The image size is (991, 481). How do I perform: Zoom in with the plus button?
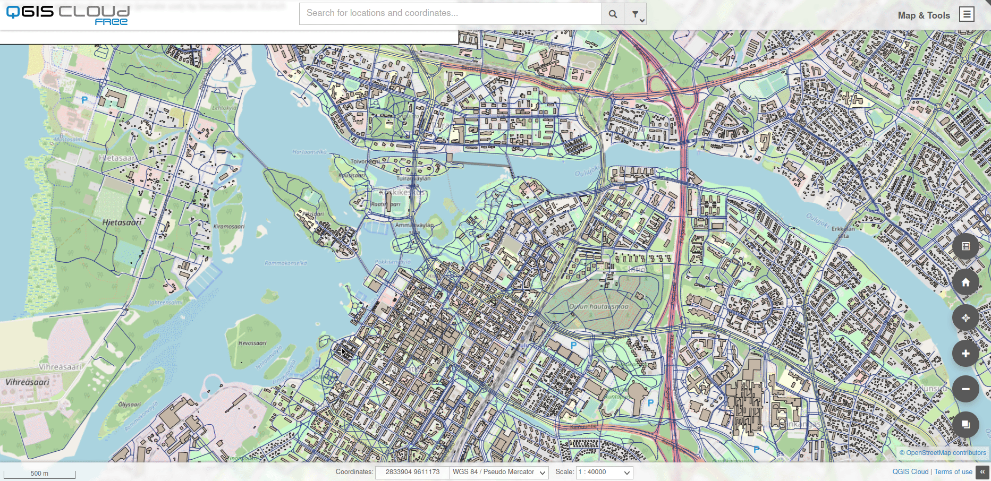965,354
